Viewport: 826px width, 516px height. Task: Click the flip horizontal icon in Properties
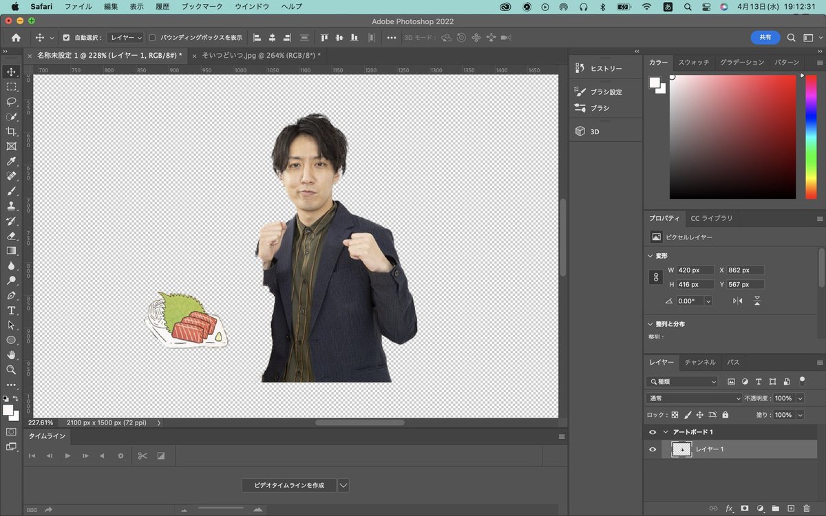coord(738,301)
